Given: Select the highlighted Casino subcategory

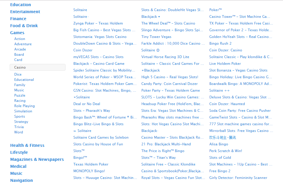Looking at the screenshot, I should point(37,67).
